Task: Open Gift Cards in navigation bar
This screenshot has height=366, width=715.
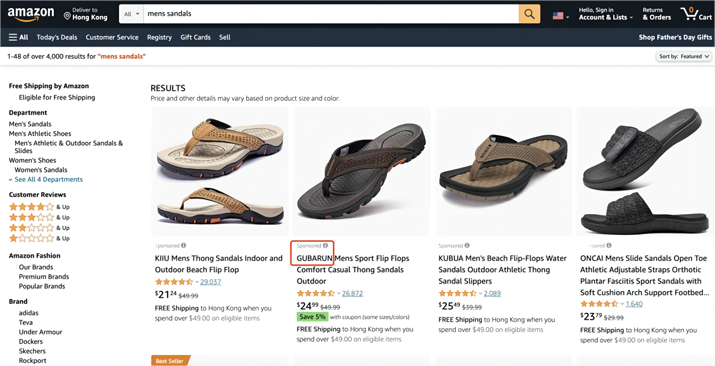Action: pos(195,37)
